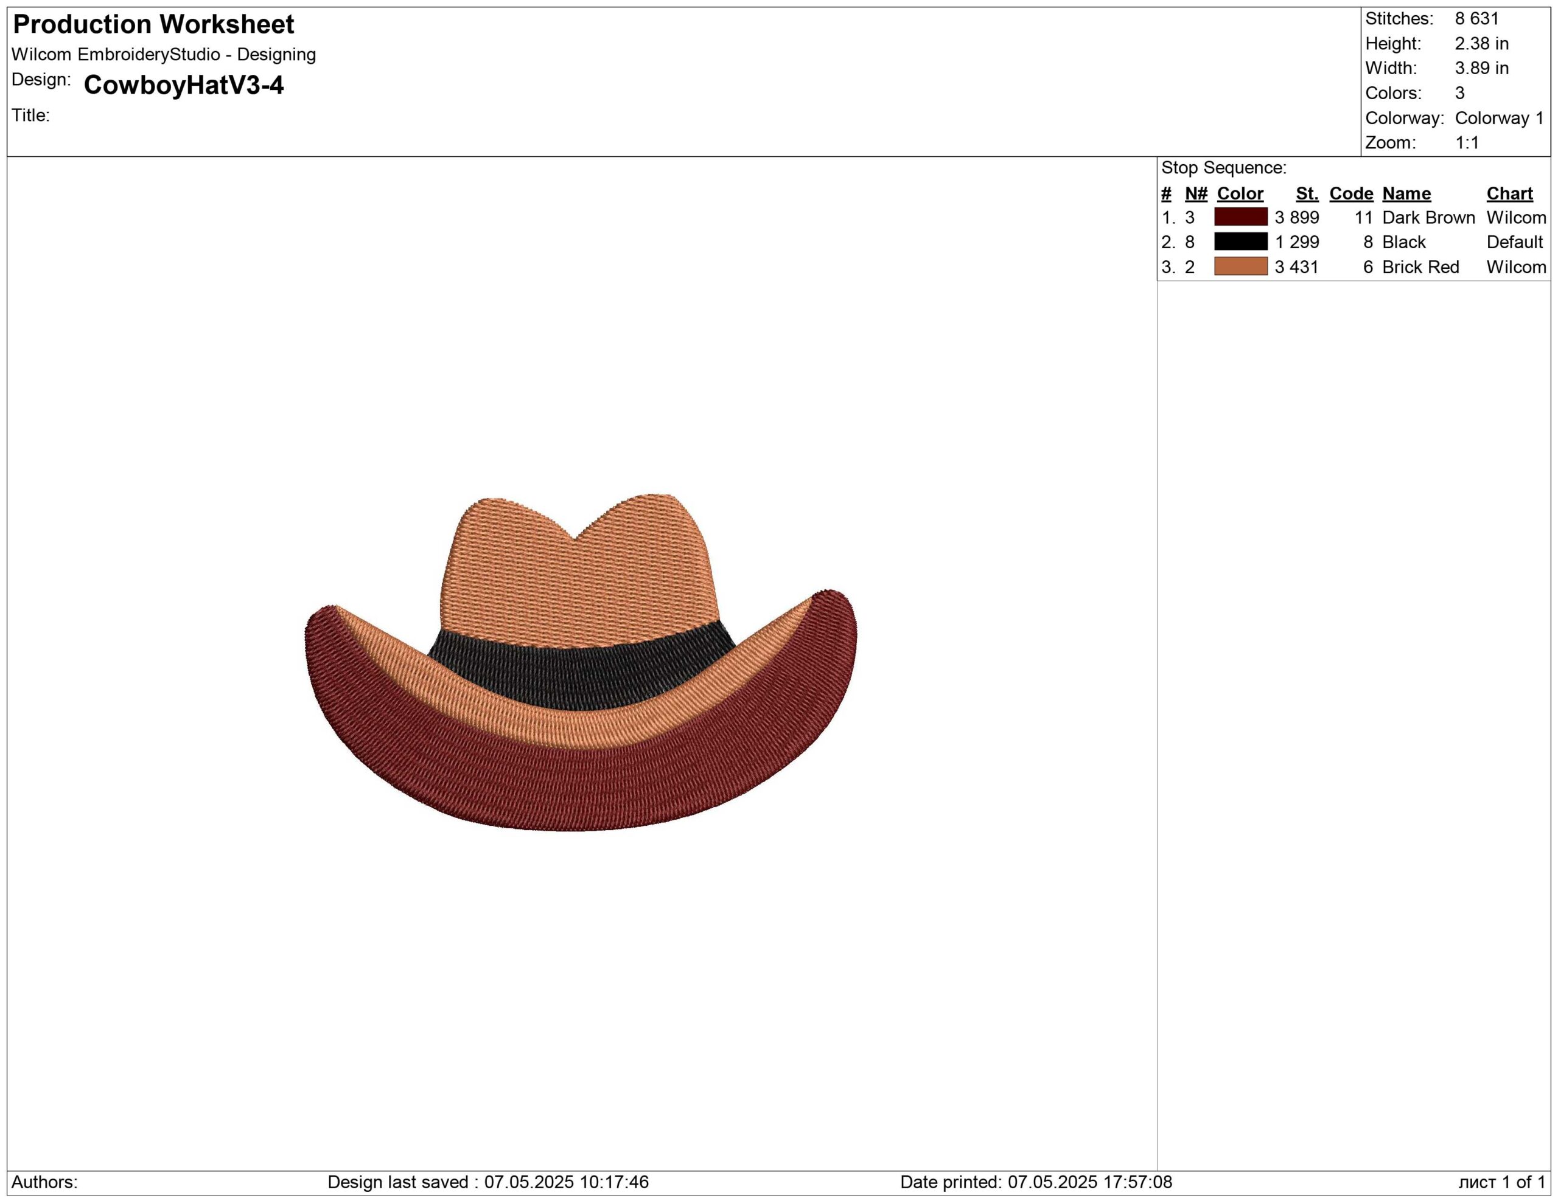
Task: Click the Black color swatch
Action: pyautogui.click(x=1240, y=241)
